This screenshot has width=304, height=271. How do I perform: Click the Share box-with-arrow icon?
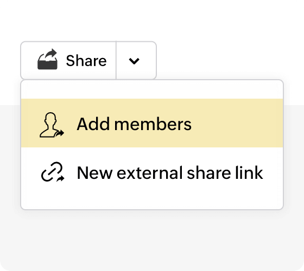click(x=47, y=59)
